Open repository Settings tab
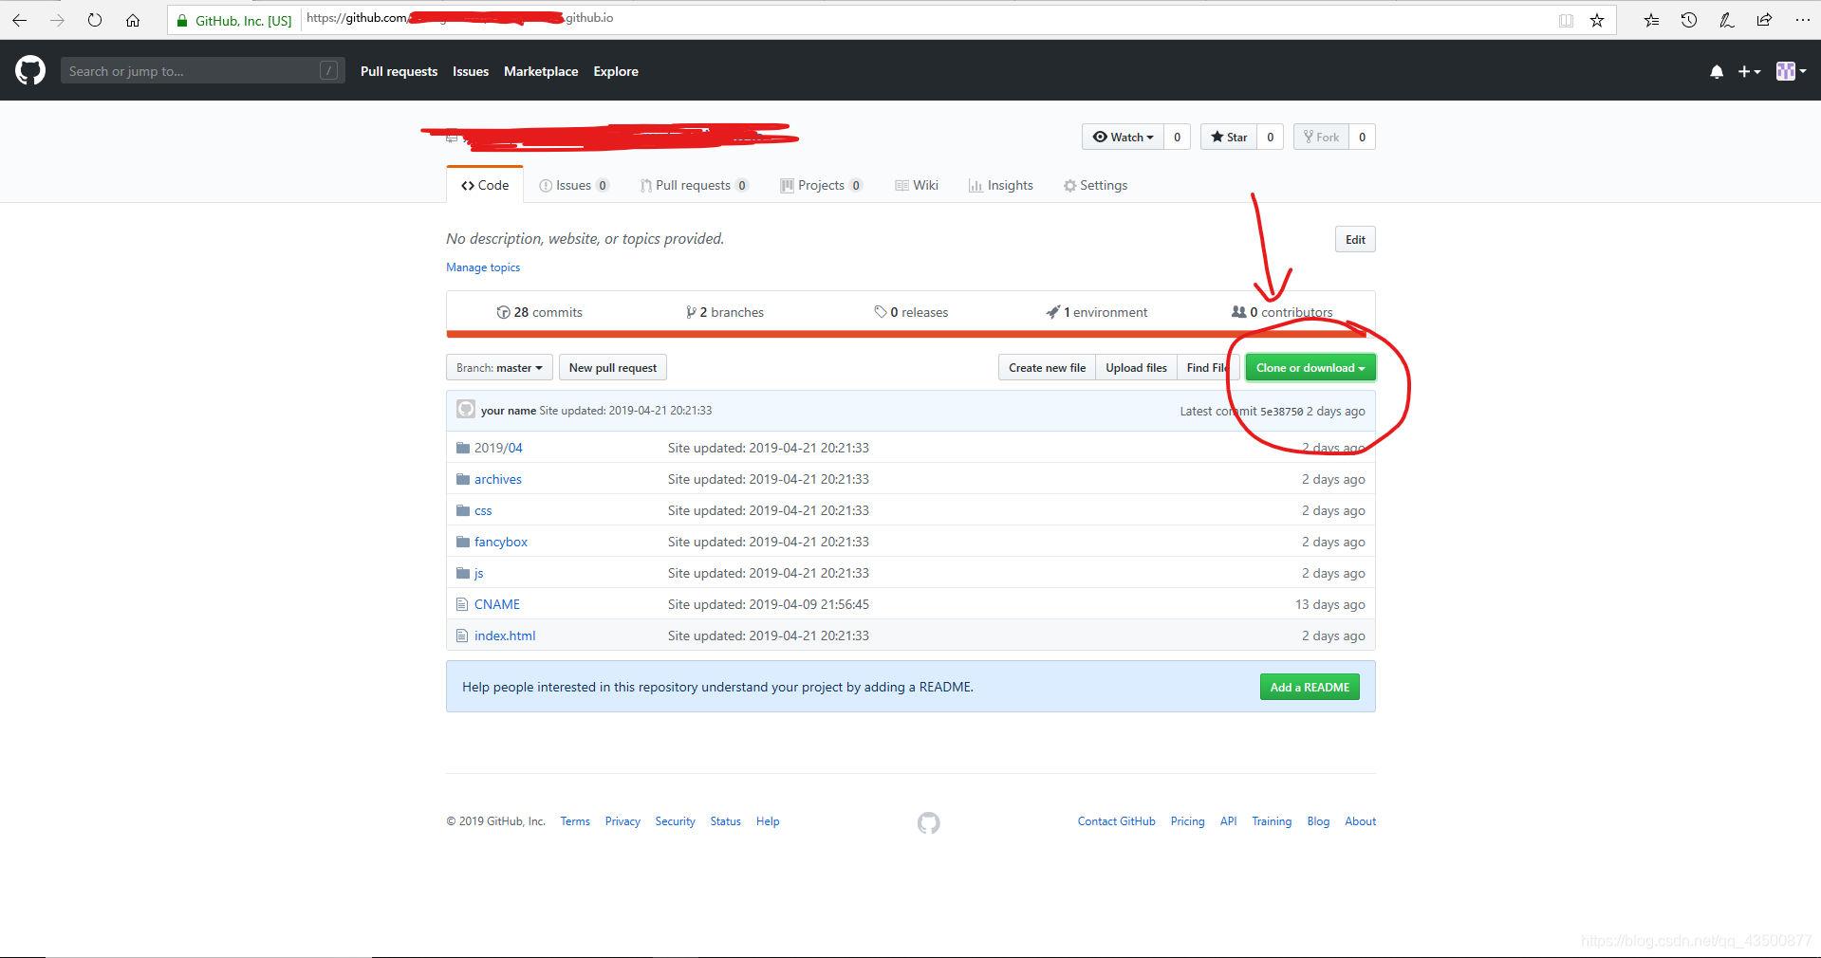 pyautogui.click(x=1096, y=185)
